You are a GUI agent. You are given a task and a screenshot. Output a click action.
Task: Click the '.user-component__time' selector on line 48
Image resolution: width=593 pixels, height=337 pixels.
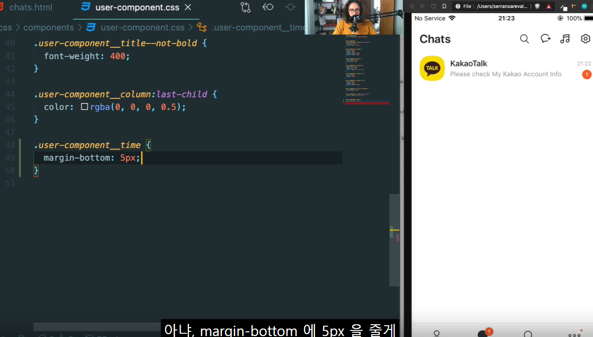pyautogui.click(x=87, y=145)
